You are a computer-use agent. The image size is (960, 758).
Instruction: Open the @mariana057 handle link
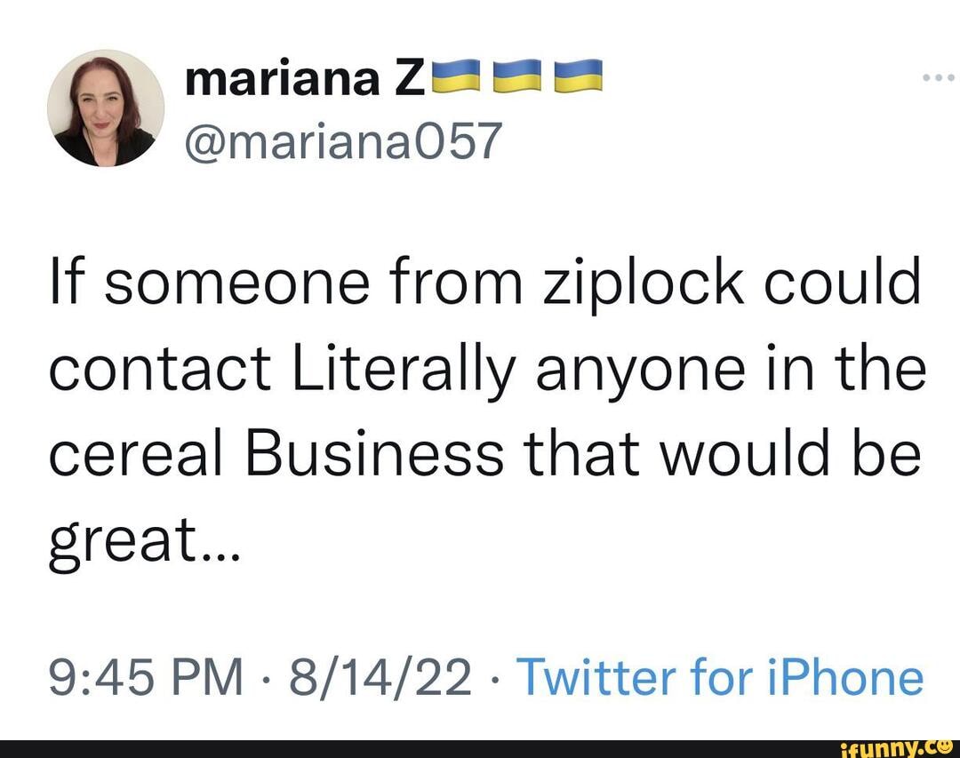point(343,140)
